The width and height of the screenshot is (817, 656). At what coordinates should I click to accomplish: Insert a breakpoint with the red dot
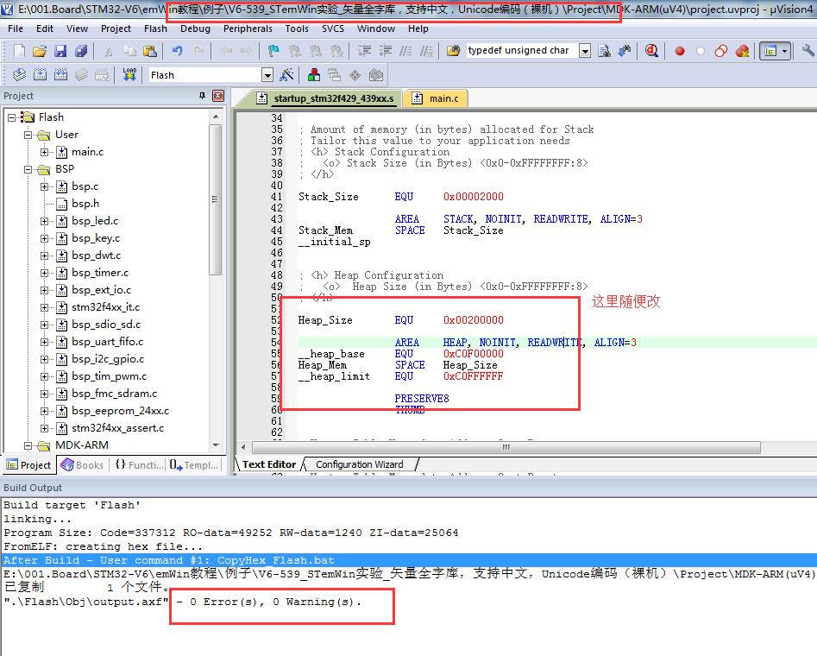click(x=680, y=51)
